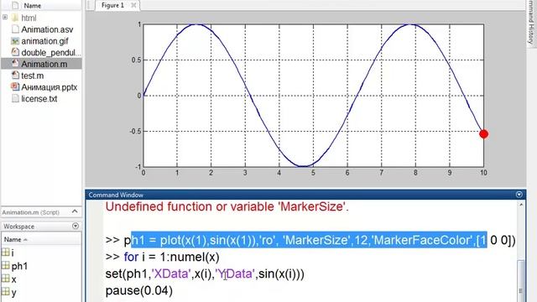537x302 pixels.
Task: Select the Анимация.pptx file
Action: tap(50, 87)
